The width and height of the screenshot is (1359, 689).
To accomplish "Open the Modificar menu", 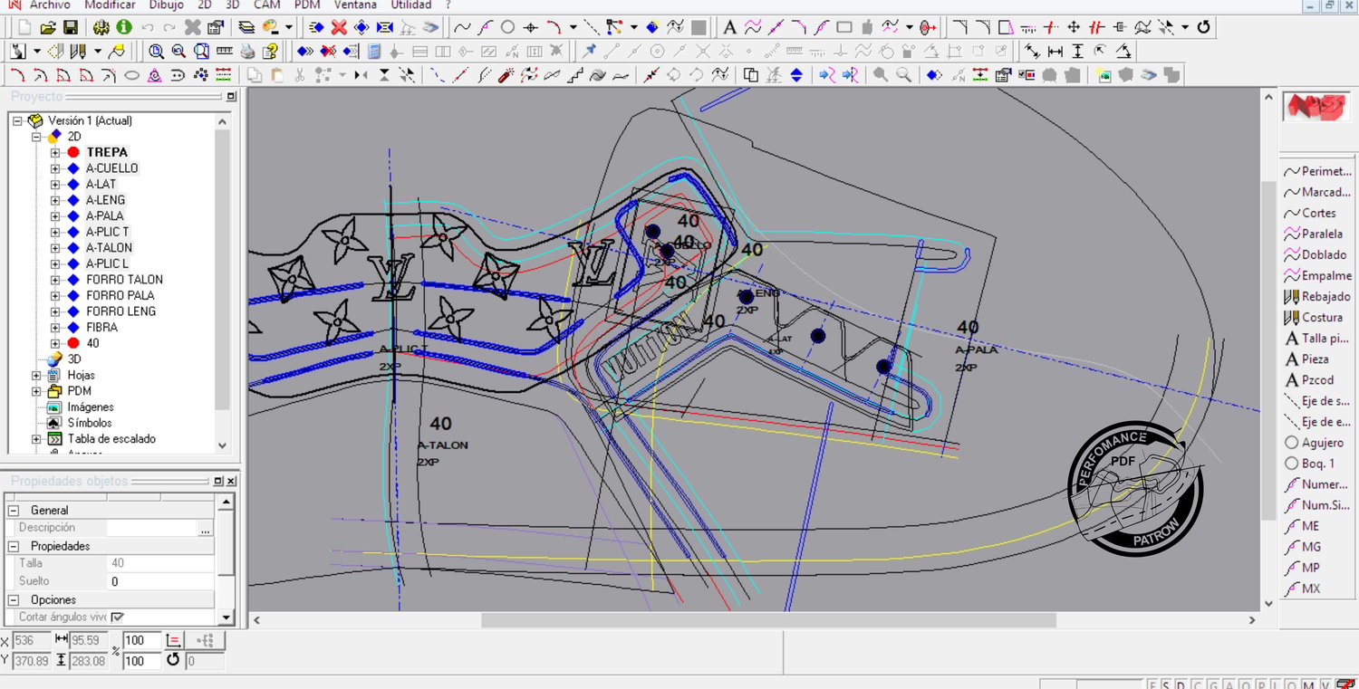I will coord(110,5).
